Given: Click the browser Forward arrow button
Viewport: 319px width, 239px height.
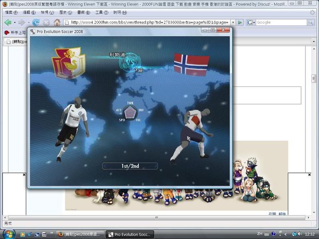Looking at the screenshot, I should point(22,22).
